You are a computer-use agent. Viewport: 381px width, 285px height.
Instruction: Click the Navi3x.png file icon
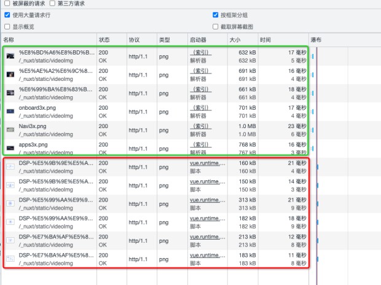point(10,129)
